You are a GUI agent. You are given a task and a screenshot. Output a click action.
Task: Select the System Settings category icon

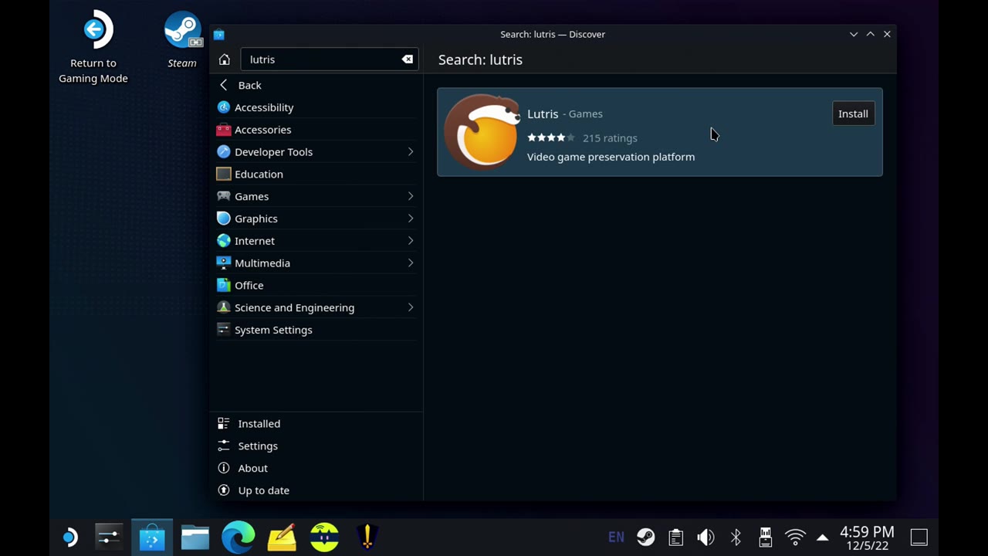(224, 330)
